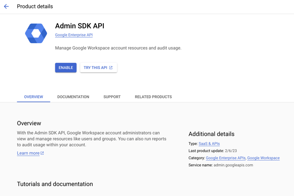
Task: Open the Try This API button
Action: (x=99, y=68)
